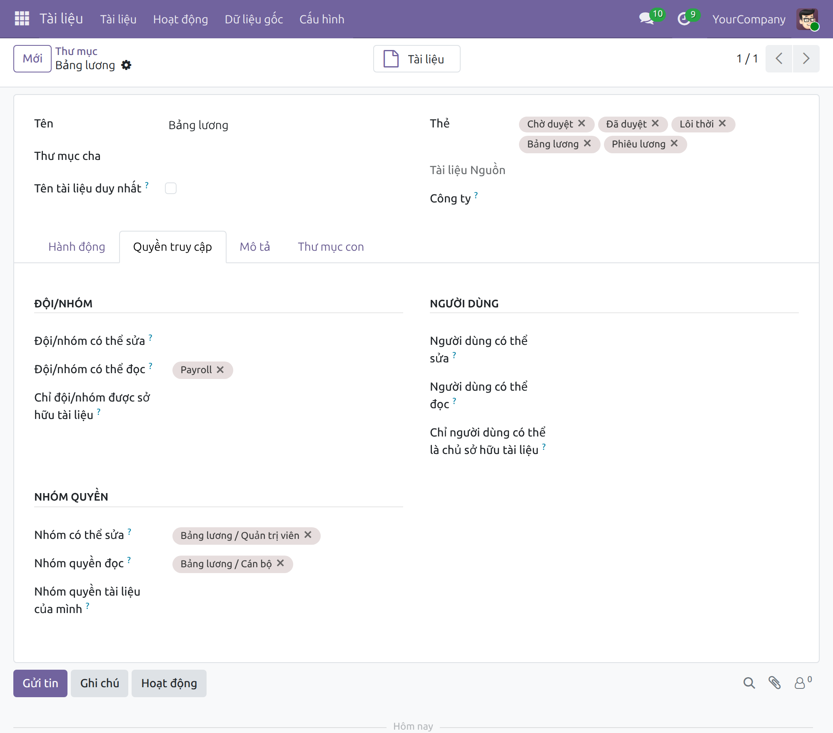833x733 pixels.
Task: Open the Hoạt động top menu
Action: point(180,19)
